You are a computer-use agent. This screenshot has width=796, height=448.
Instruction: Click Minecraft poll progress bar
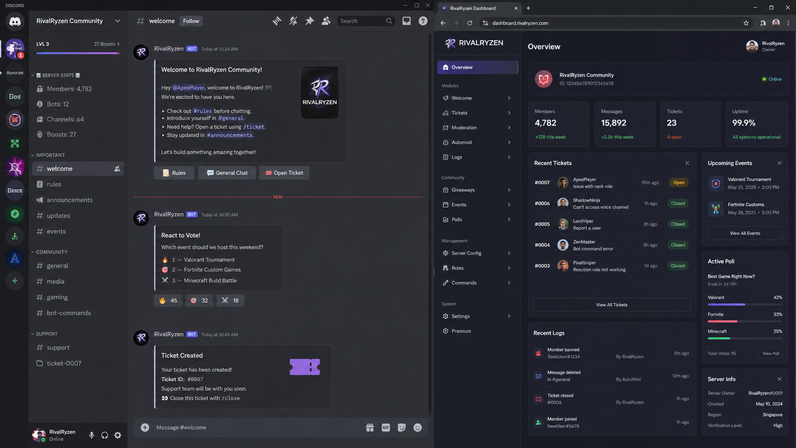[745, 338]
